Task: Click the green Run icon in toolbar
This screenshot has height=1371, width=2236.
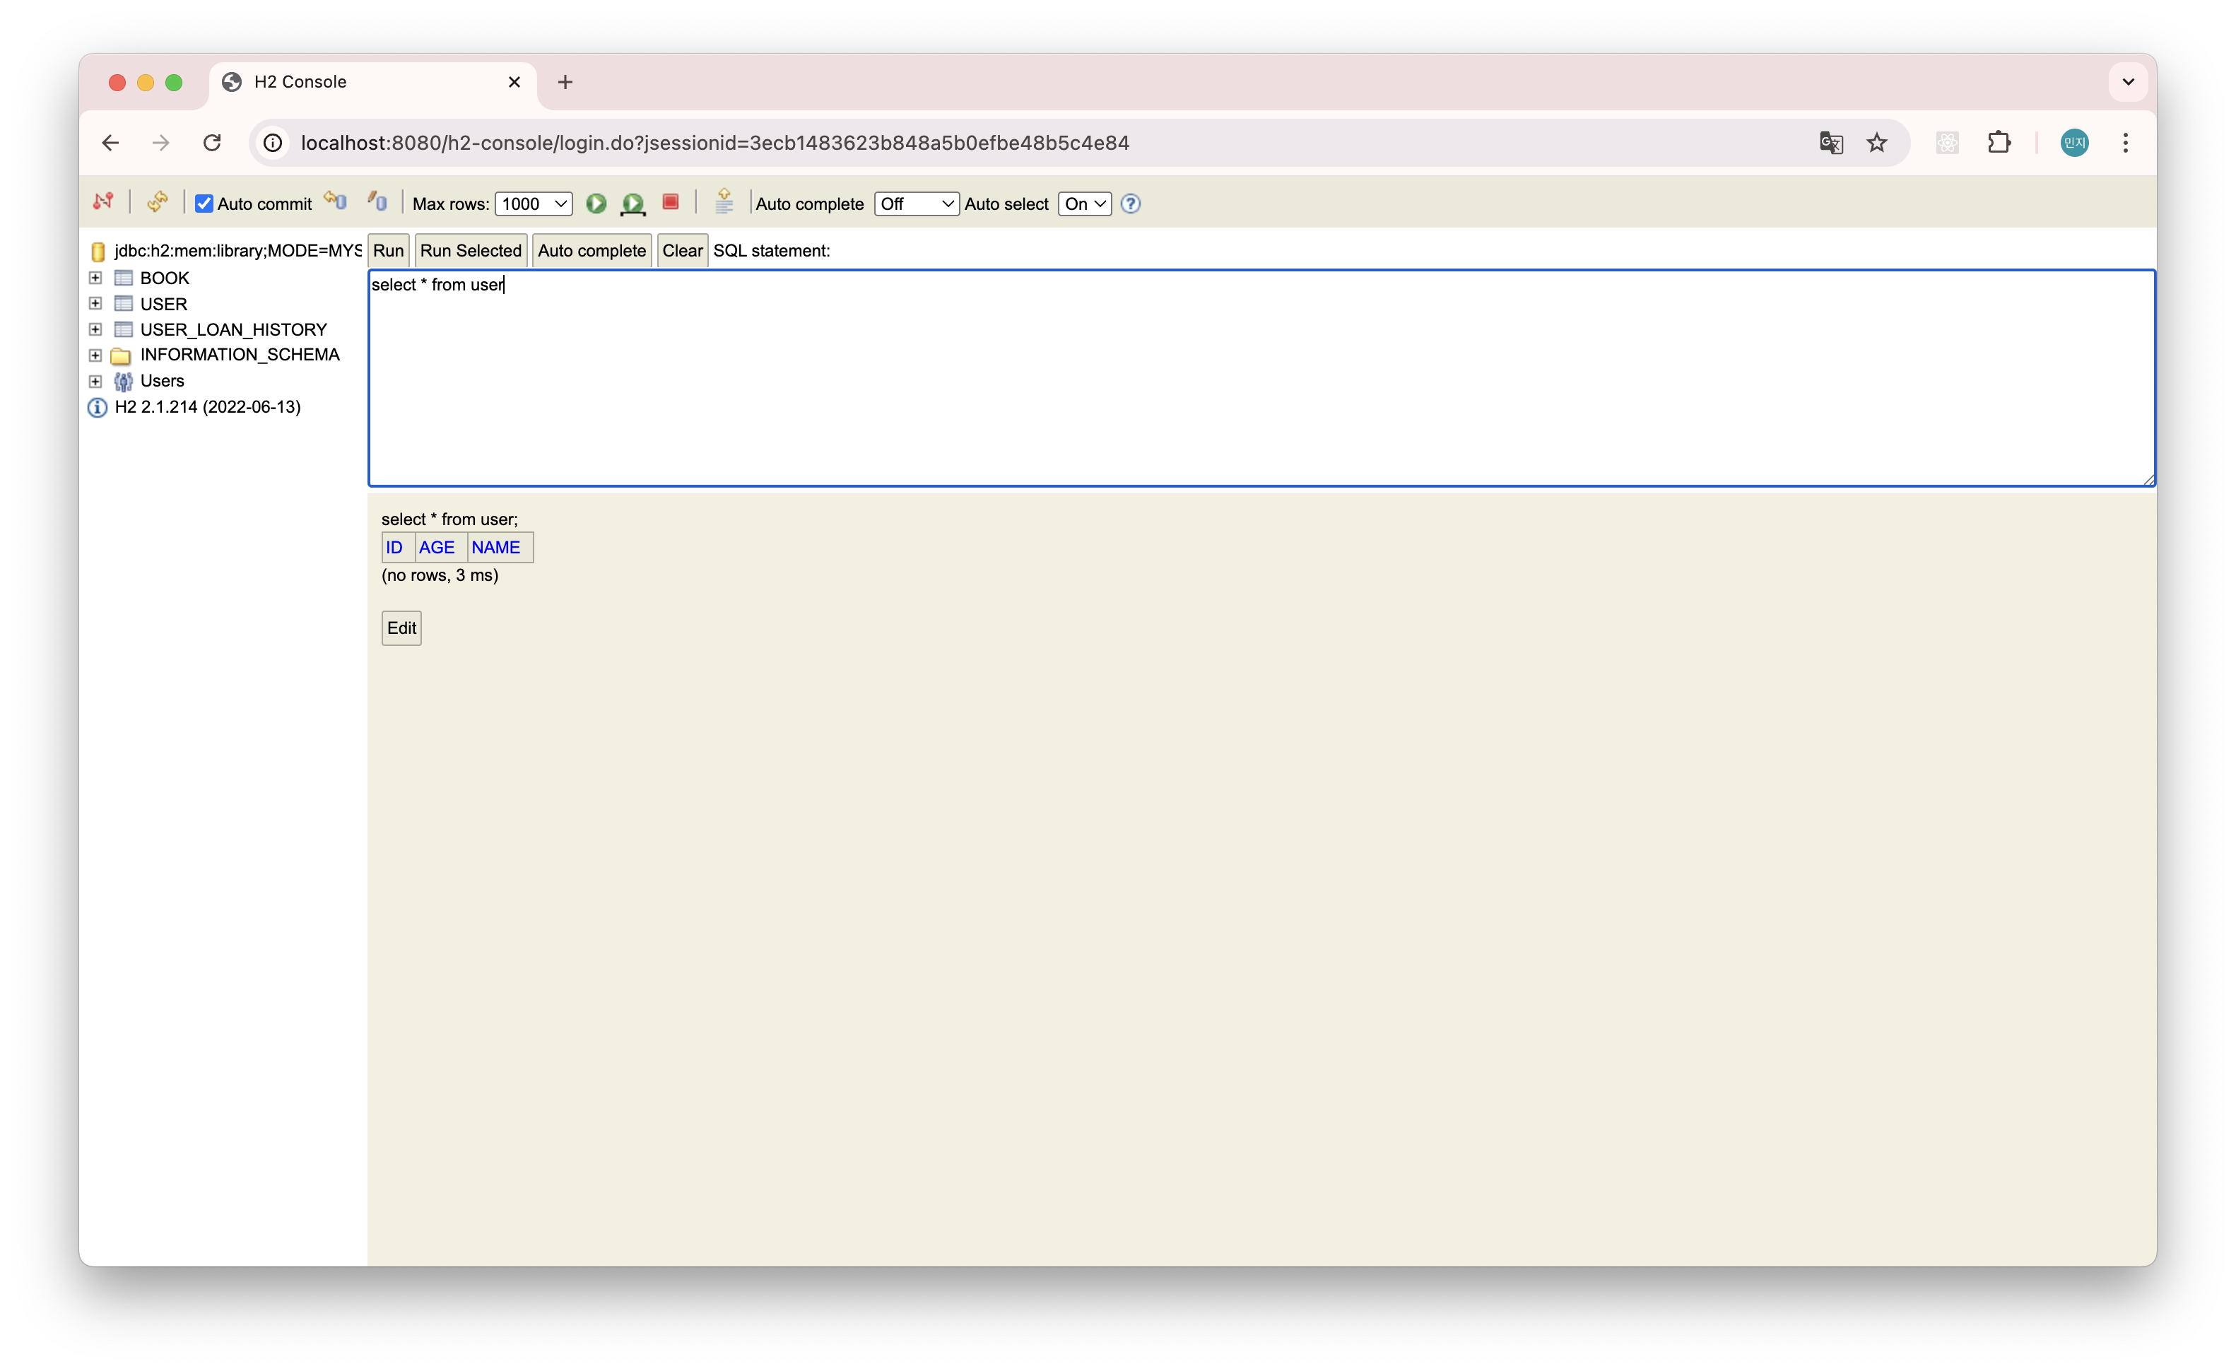Action: point(596,204)
